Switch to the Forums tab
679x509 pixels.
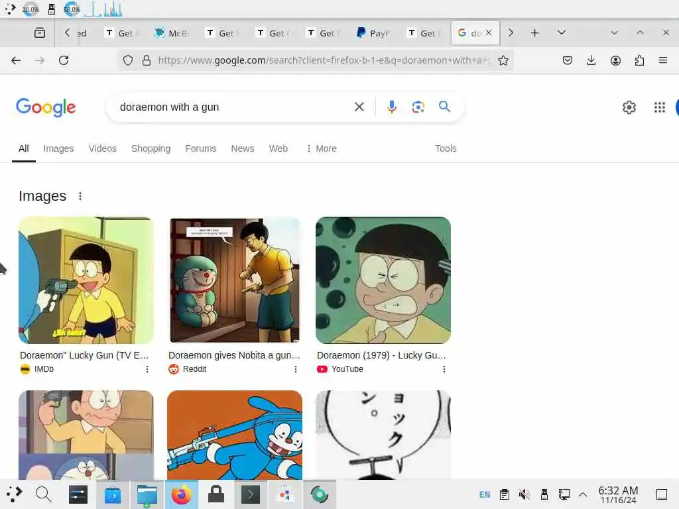coord(200,148)
